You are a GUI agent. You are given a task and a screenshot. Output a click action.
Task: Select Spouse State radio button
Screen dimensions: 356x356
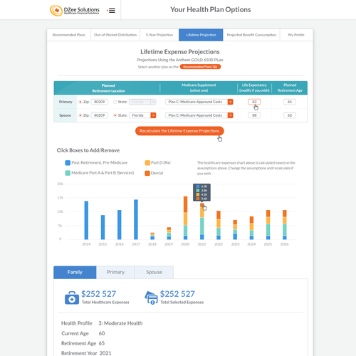[x=115, y=115]
